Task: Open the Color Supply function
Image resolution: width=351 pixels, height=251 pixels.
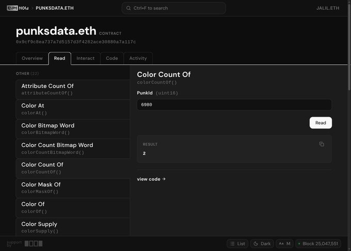Action: tap(73, 227)
